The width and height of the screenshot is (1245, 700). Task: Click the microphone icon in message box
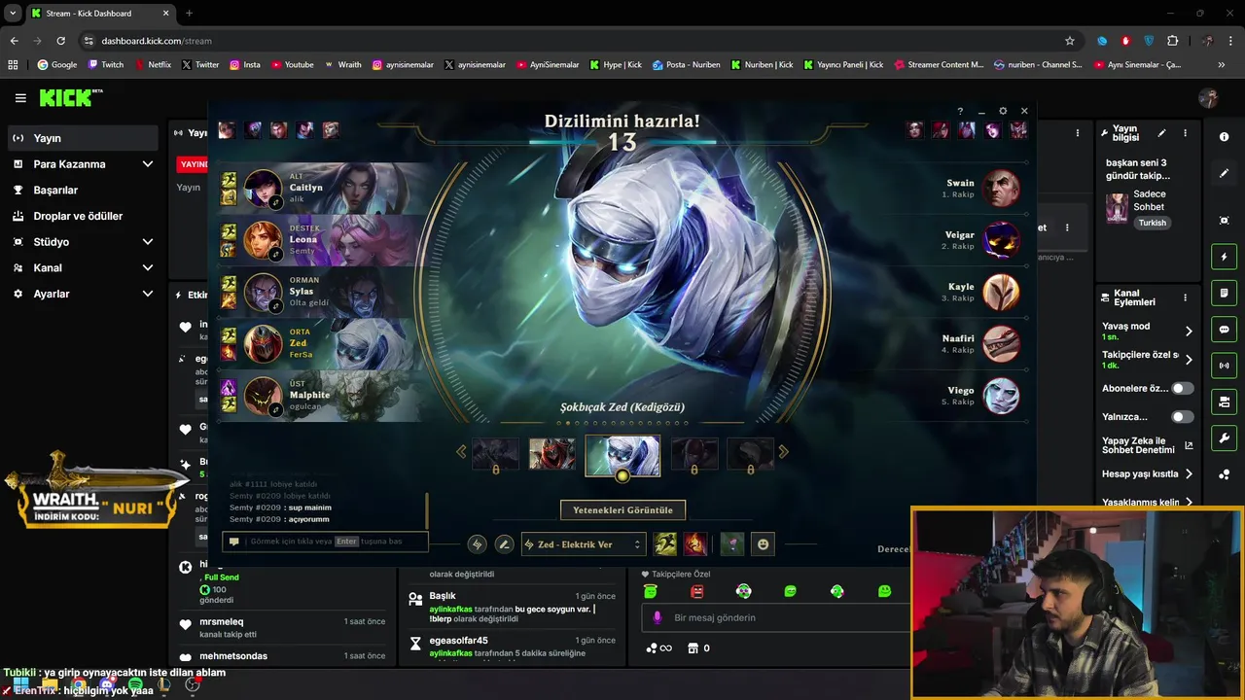point(658,617)
